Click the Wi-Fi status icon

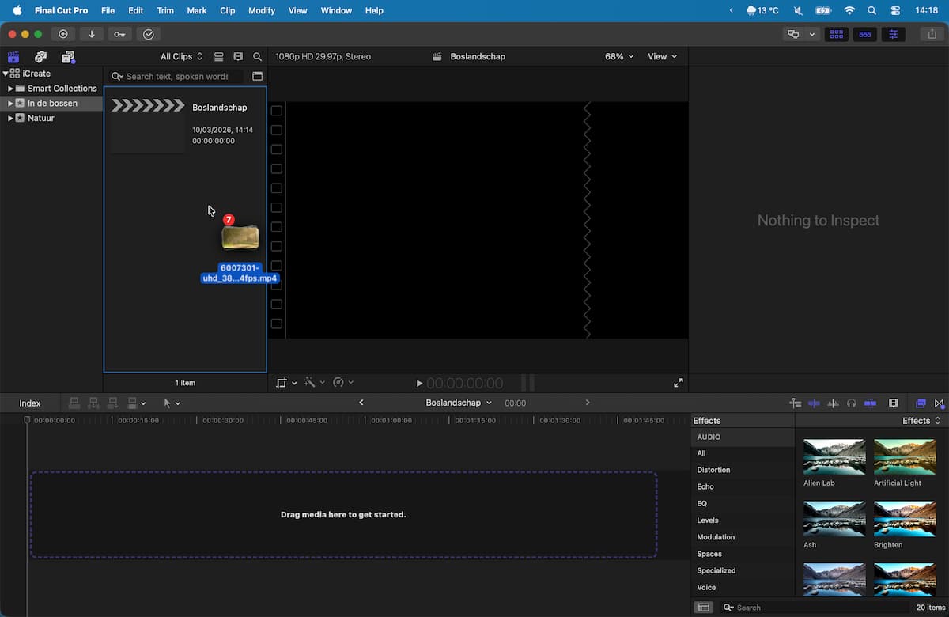[849, 10]
